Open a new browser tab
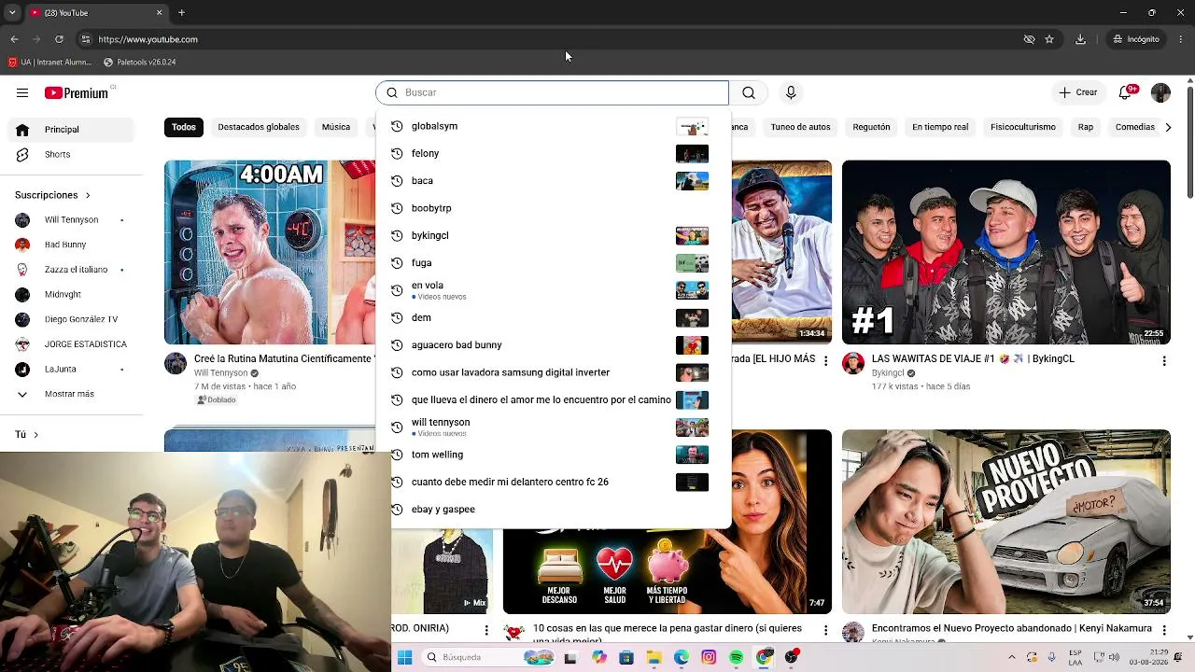The width and height of the screenshot is (1195, 672). pyautogui.click(x=181, y=12)
